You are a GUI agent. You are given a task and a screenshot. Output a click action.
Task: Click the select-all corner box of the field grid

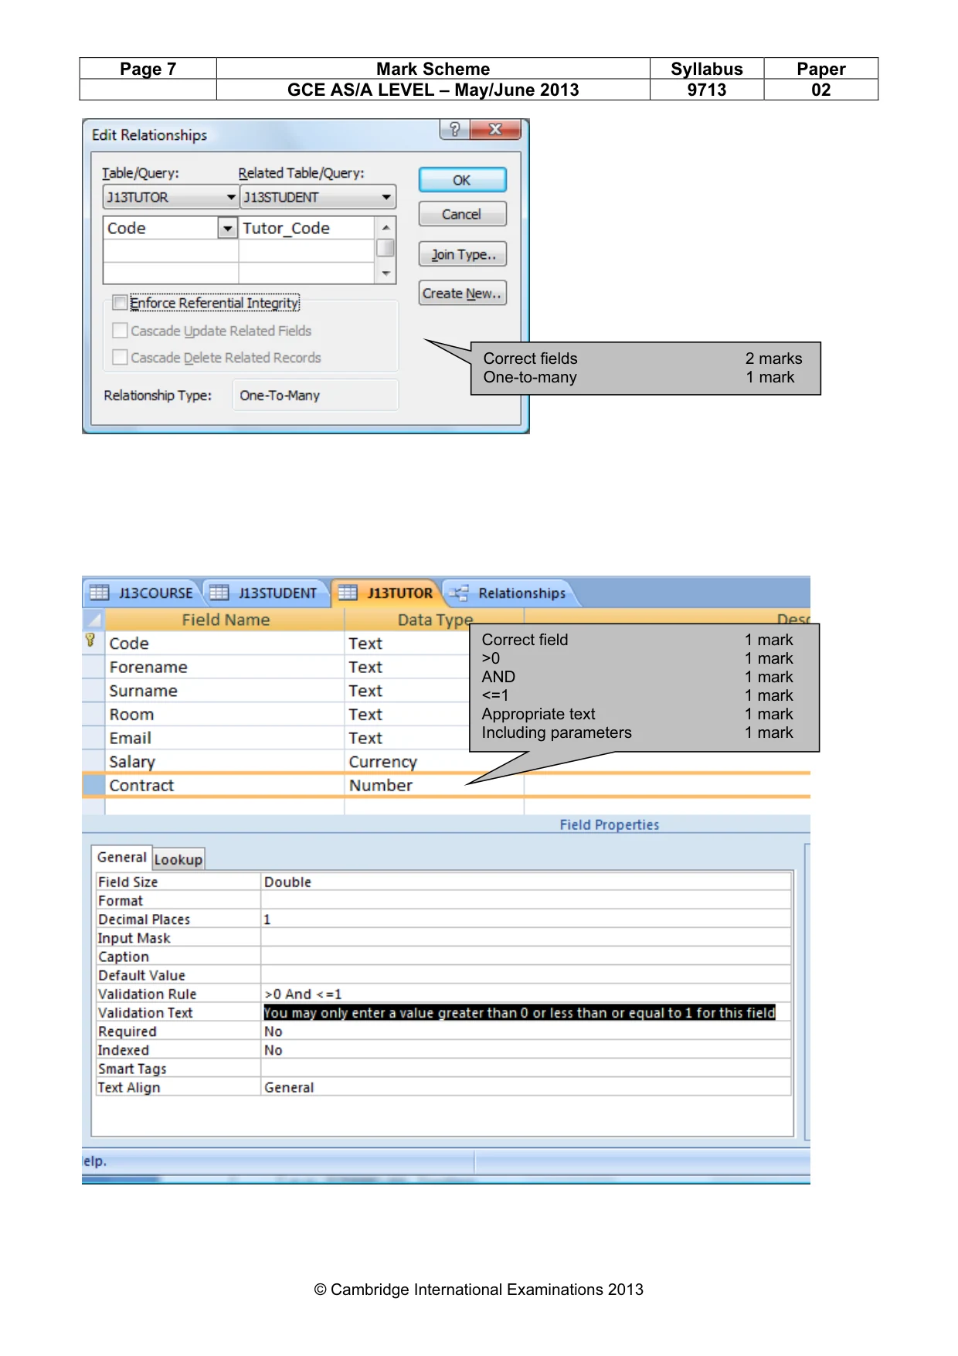[x=93, y=620]
